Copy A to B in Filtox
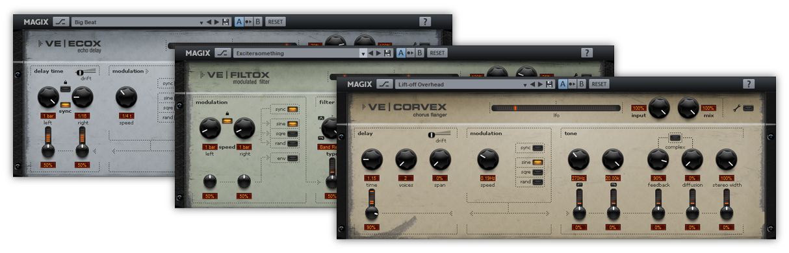Viewport: 789px width, 253px height. point(411,53)
